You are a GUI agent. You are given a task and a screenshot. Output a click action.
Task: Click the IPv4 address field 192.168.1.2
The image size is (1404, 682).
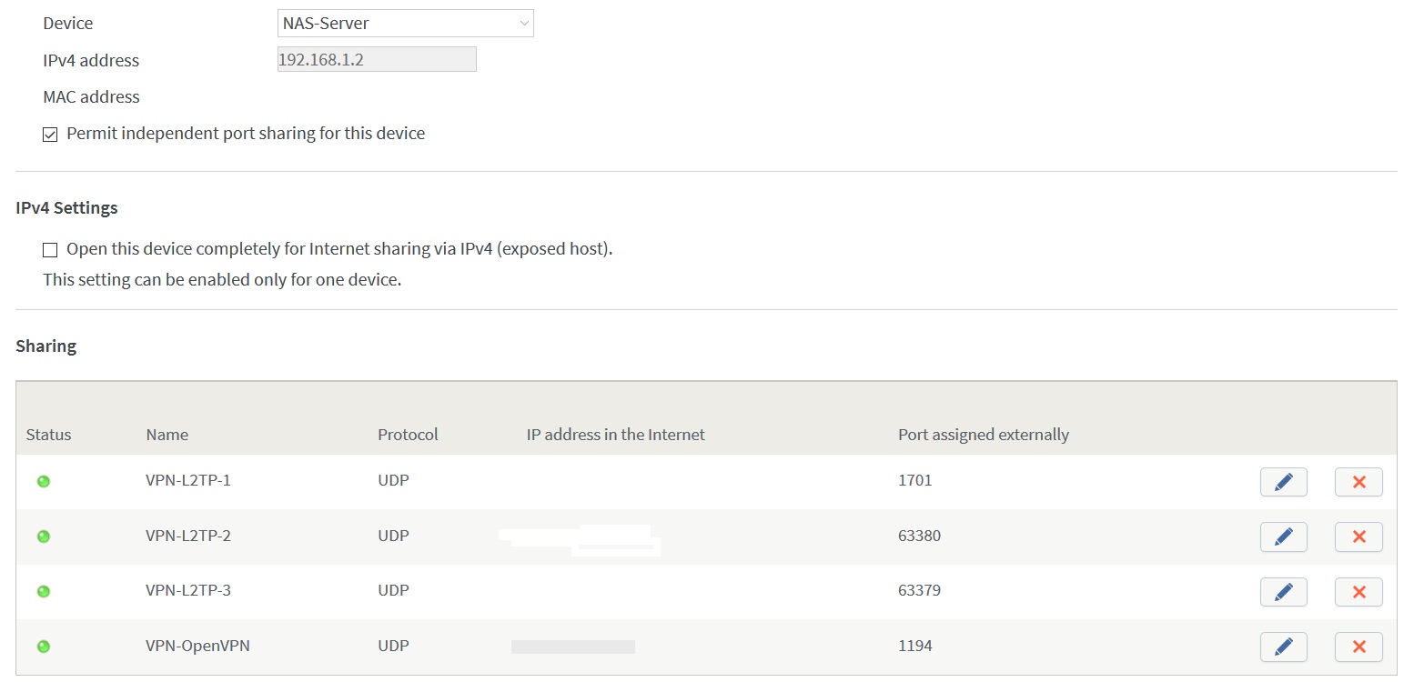(376, 60)
